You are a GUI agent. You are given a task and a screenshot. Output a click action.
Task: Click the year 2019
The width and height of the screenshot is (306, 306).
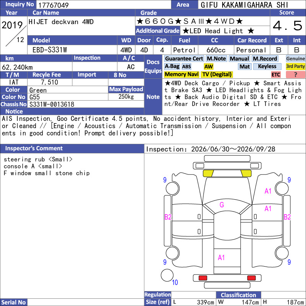tap(12, 25)
